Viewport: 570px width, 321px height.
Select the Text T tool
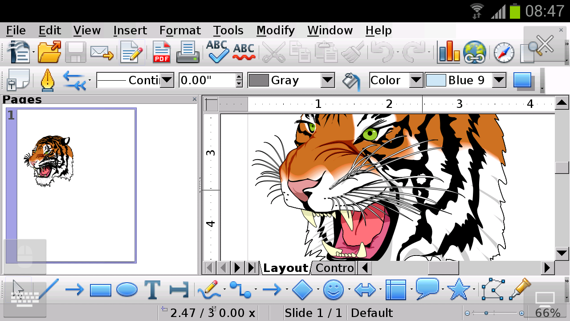coord(152,290)
